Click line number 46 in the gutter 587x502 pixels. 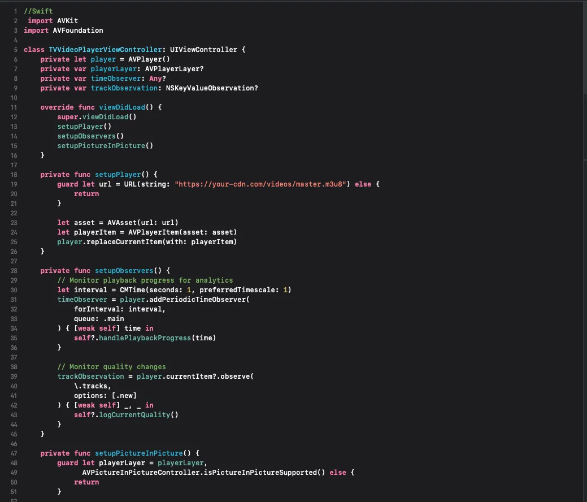click(x=14, y=444)
